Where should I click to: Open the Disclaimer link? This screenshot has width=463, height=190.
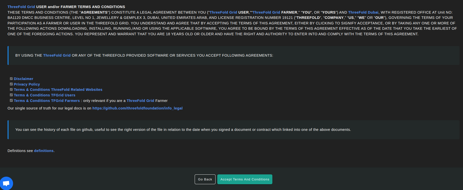23,79
